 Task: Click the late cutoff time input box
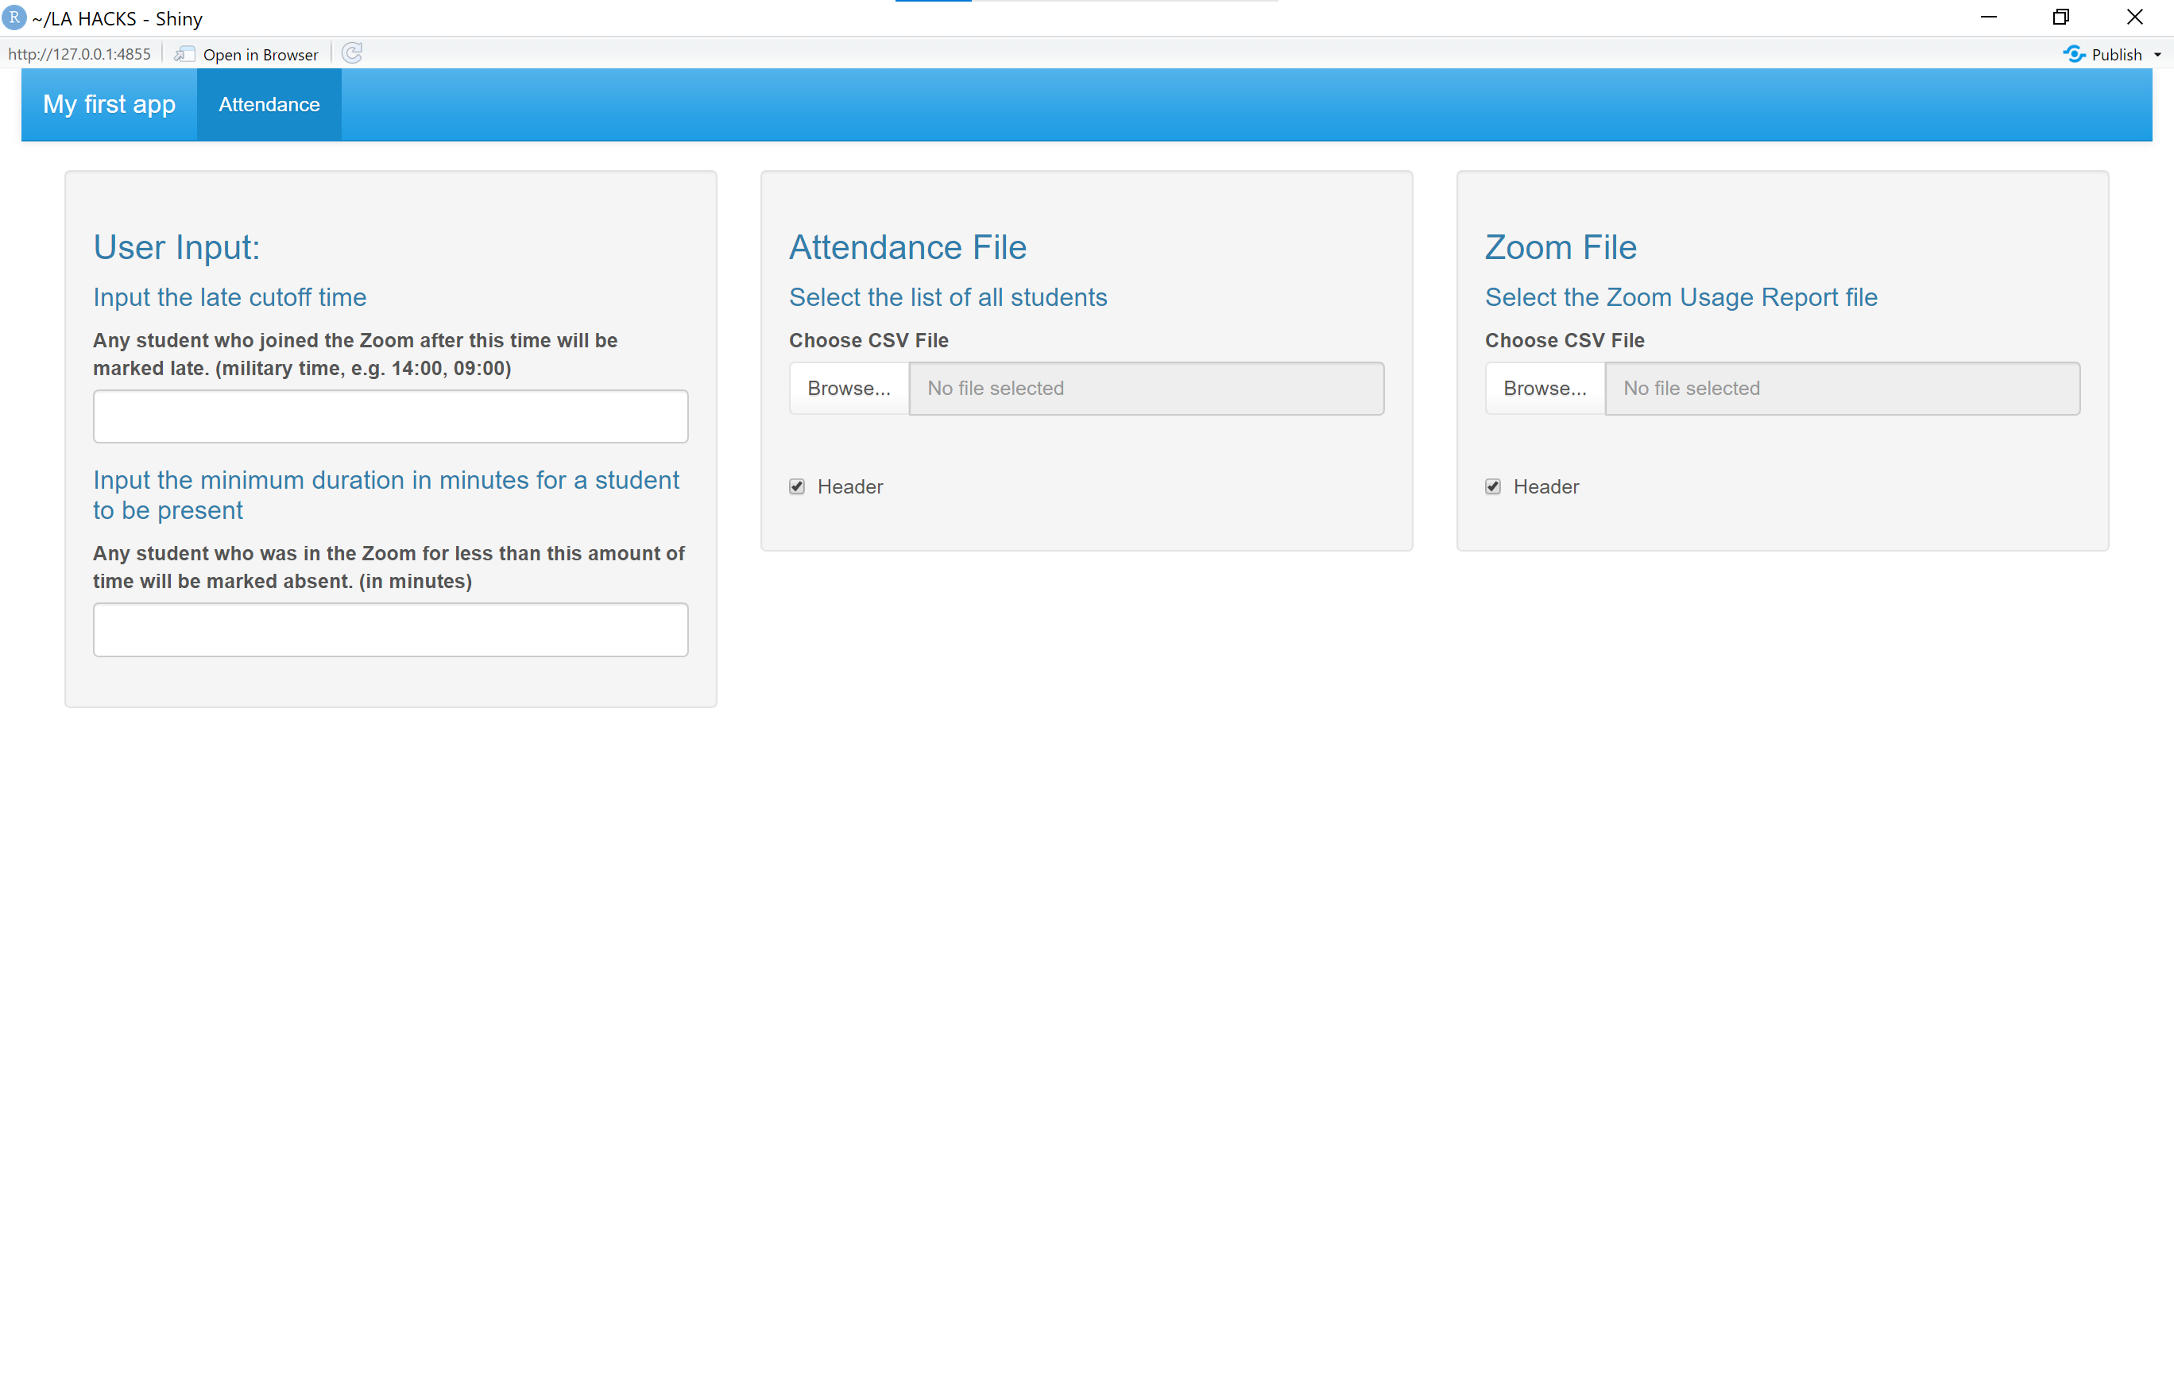click(390, 416)
